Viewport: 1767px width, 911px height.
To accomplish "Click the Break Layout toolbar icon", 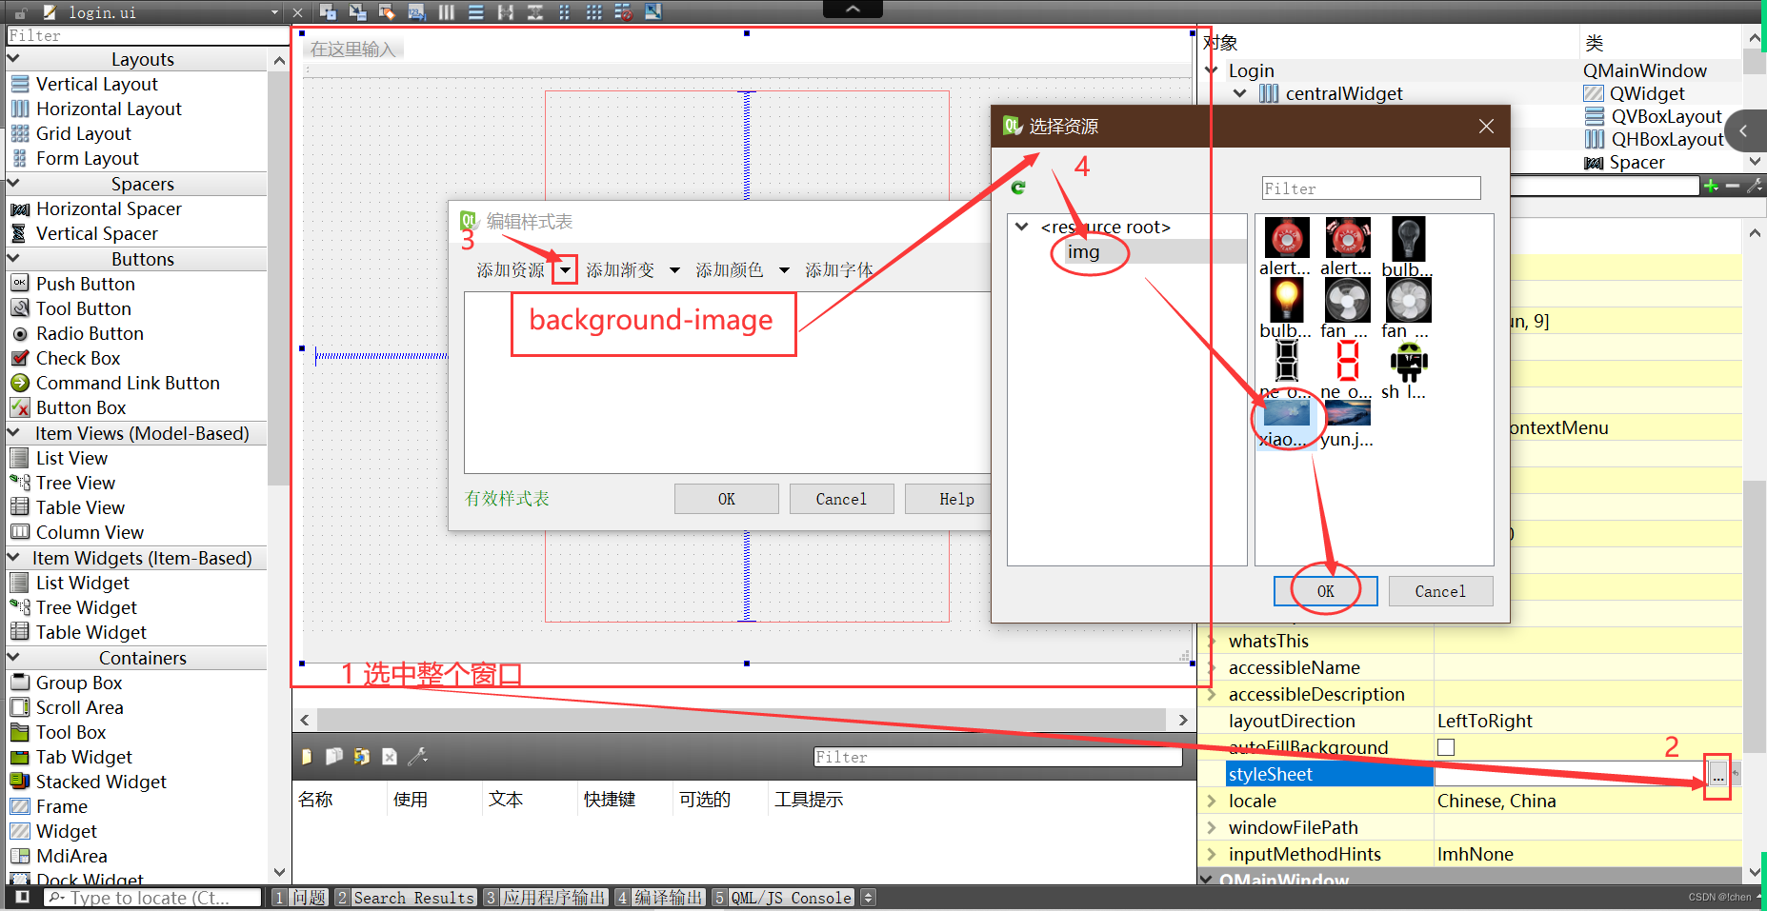I will [623, 11].
